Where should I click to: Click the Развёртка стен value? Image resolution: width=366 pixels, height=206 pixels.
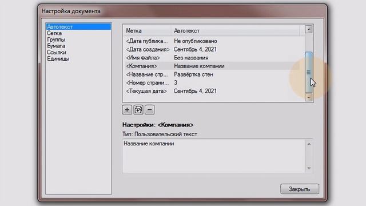point(193,74)
